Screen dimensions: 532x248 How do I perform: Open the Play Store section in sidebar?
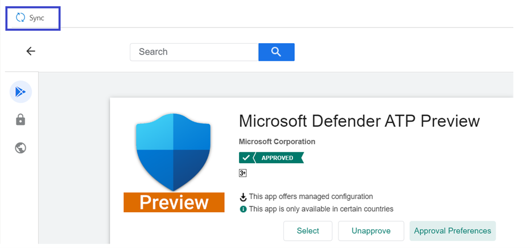tap(20, 92)
